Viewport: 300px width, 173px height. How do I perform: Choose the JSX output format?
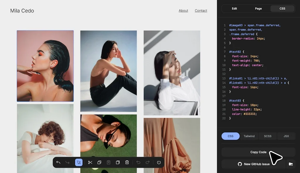[x=286, y=136]
